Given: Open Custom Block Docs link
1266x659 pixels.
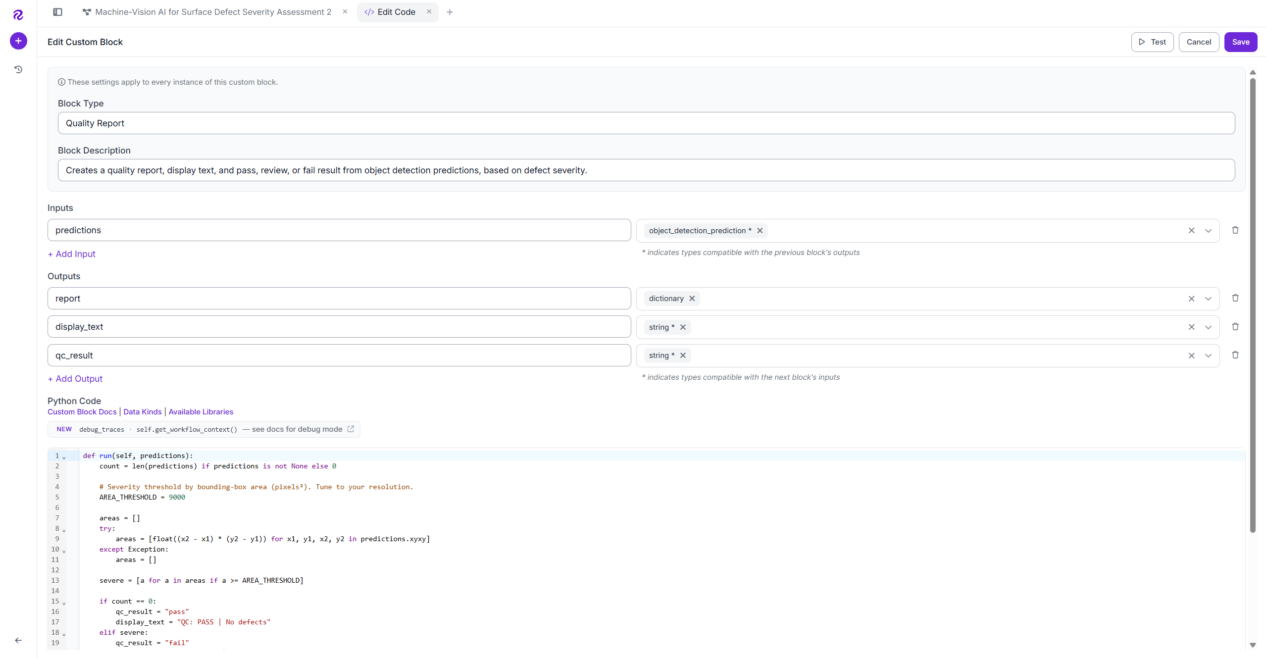Looking at the screenshot, I should (82, 412).
